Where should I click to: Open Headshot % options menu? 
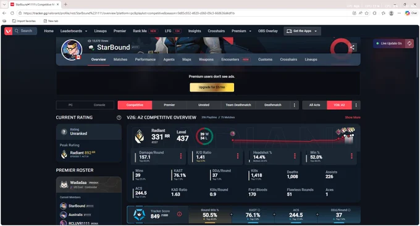click(x=295, y=156)
